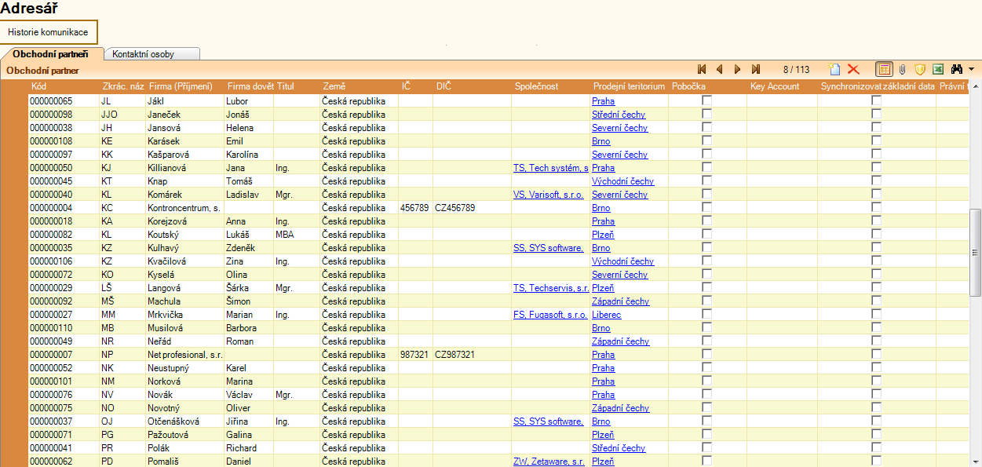The height and width of the screenshot is (467, 982).
Task: Open the TS, Techservis company link
Action: [x=550, y=288]
